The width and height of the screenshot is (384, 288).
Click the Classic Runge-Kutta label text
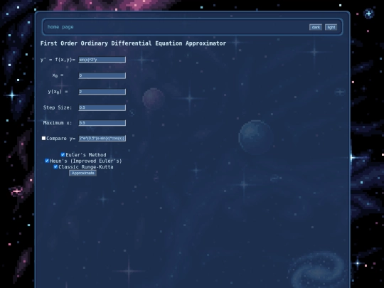tap(86, 167)
